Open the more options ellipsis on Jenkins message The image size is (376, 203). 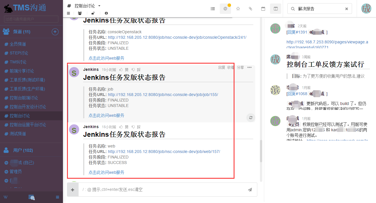click(x=250, y=67)
